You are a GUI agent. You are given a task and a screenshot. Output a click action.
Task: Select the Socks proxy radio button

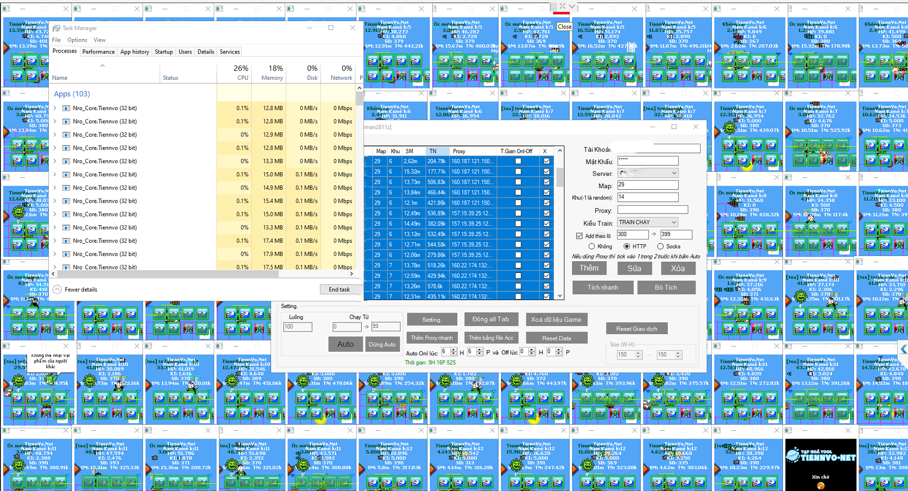[x=661, y=247]
